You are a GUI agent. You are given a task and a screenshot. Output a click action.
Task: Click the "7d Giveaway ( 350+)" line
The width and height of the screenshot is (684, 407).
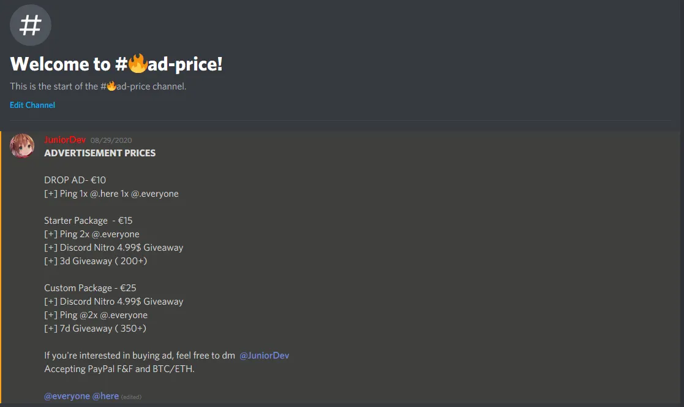pyautogui.click(x=95, y=329)
